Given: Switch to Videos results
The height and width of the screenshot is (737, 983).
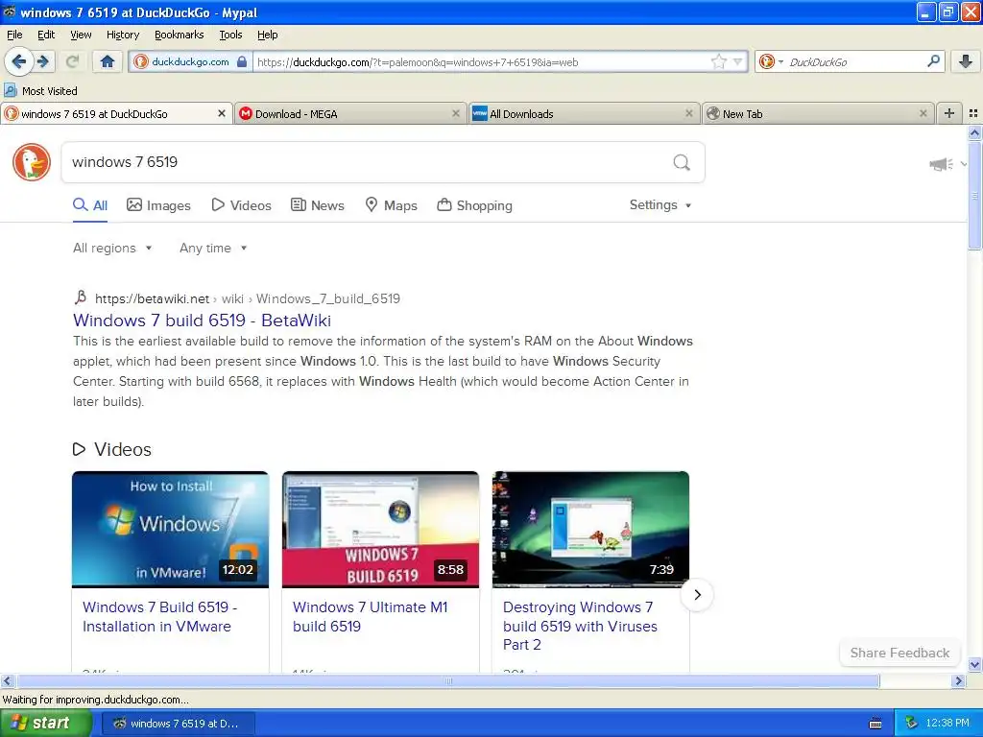Looking at the screenshot, I should (x=241, y=205).
